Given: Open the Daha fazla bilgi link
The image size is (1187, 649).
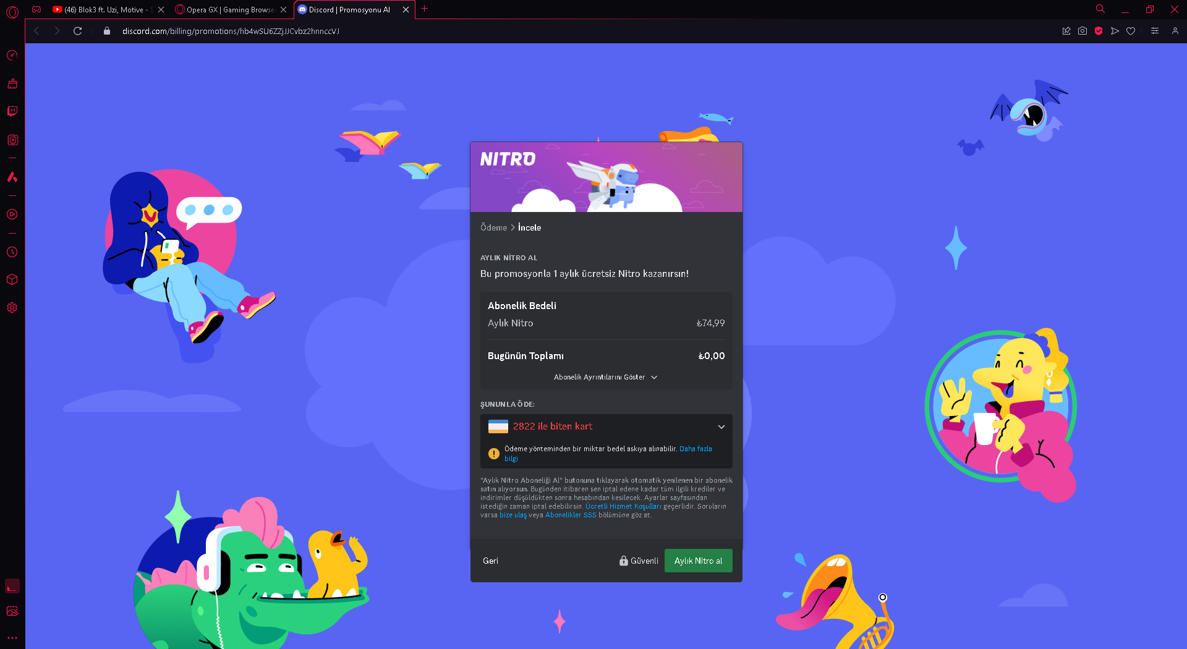Looking at the screenshot, I should point(696,449).
